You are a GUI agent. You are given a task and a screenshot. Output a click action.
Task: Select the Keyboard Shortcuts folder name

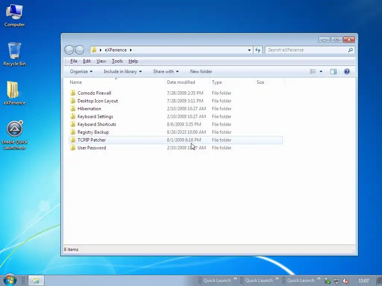click(97, 124)
